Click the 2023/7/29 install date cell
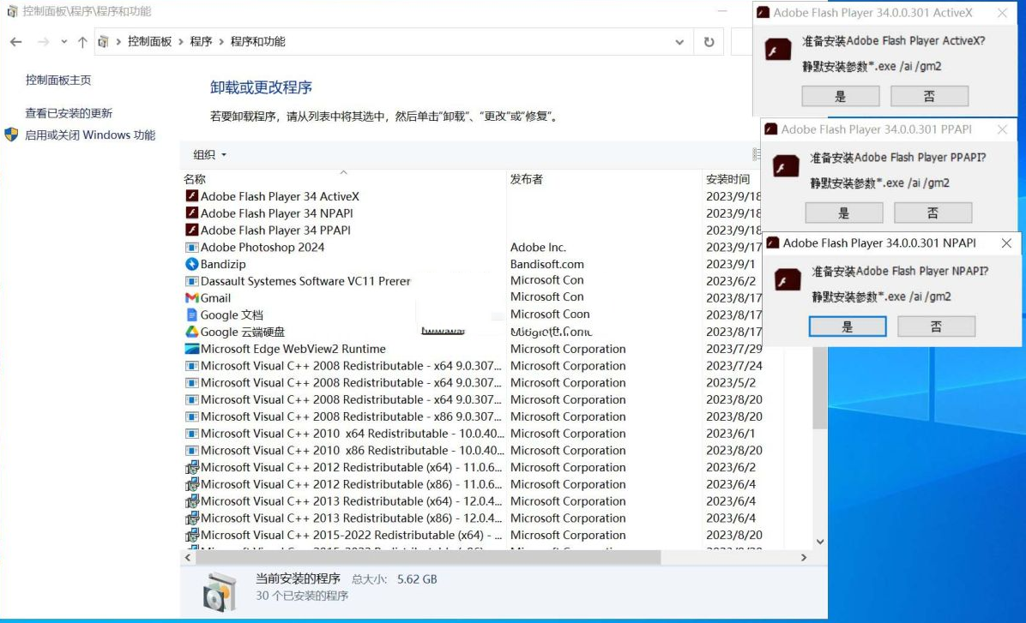Screen dimensions: 1026x623 point(734,349)
